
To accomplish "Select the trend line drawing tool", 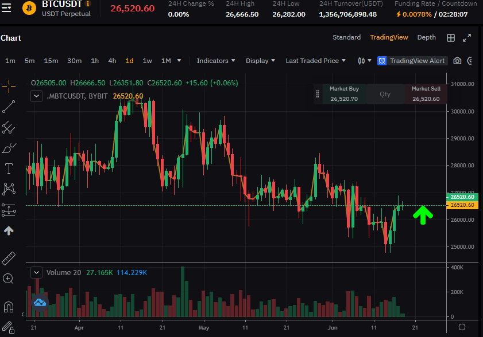I will pos(9,107).
